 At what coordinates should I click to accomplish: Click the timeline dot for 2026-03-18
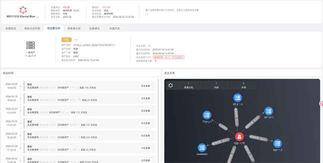(21, 98)
